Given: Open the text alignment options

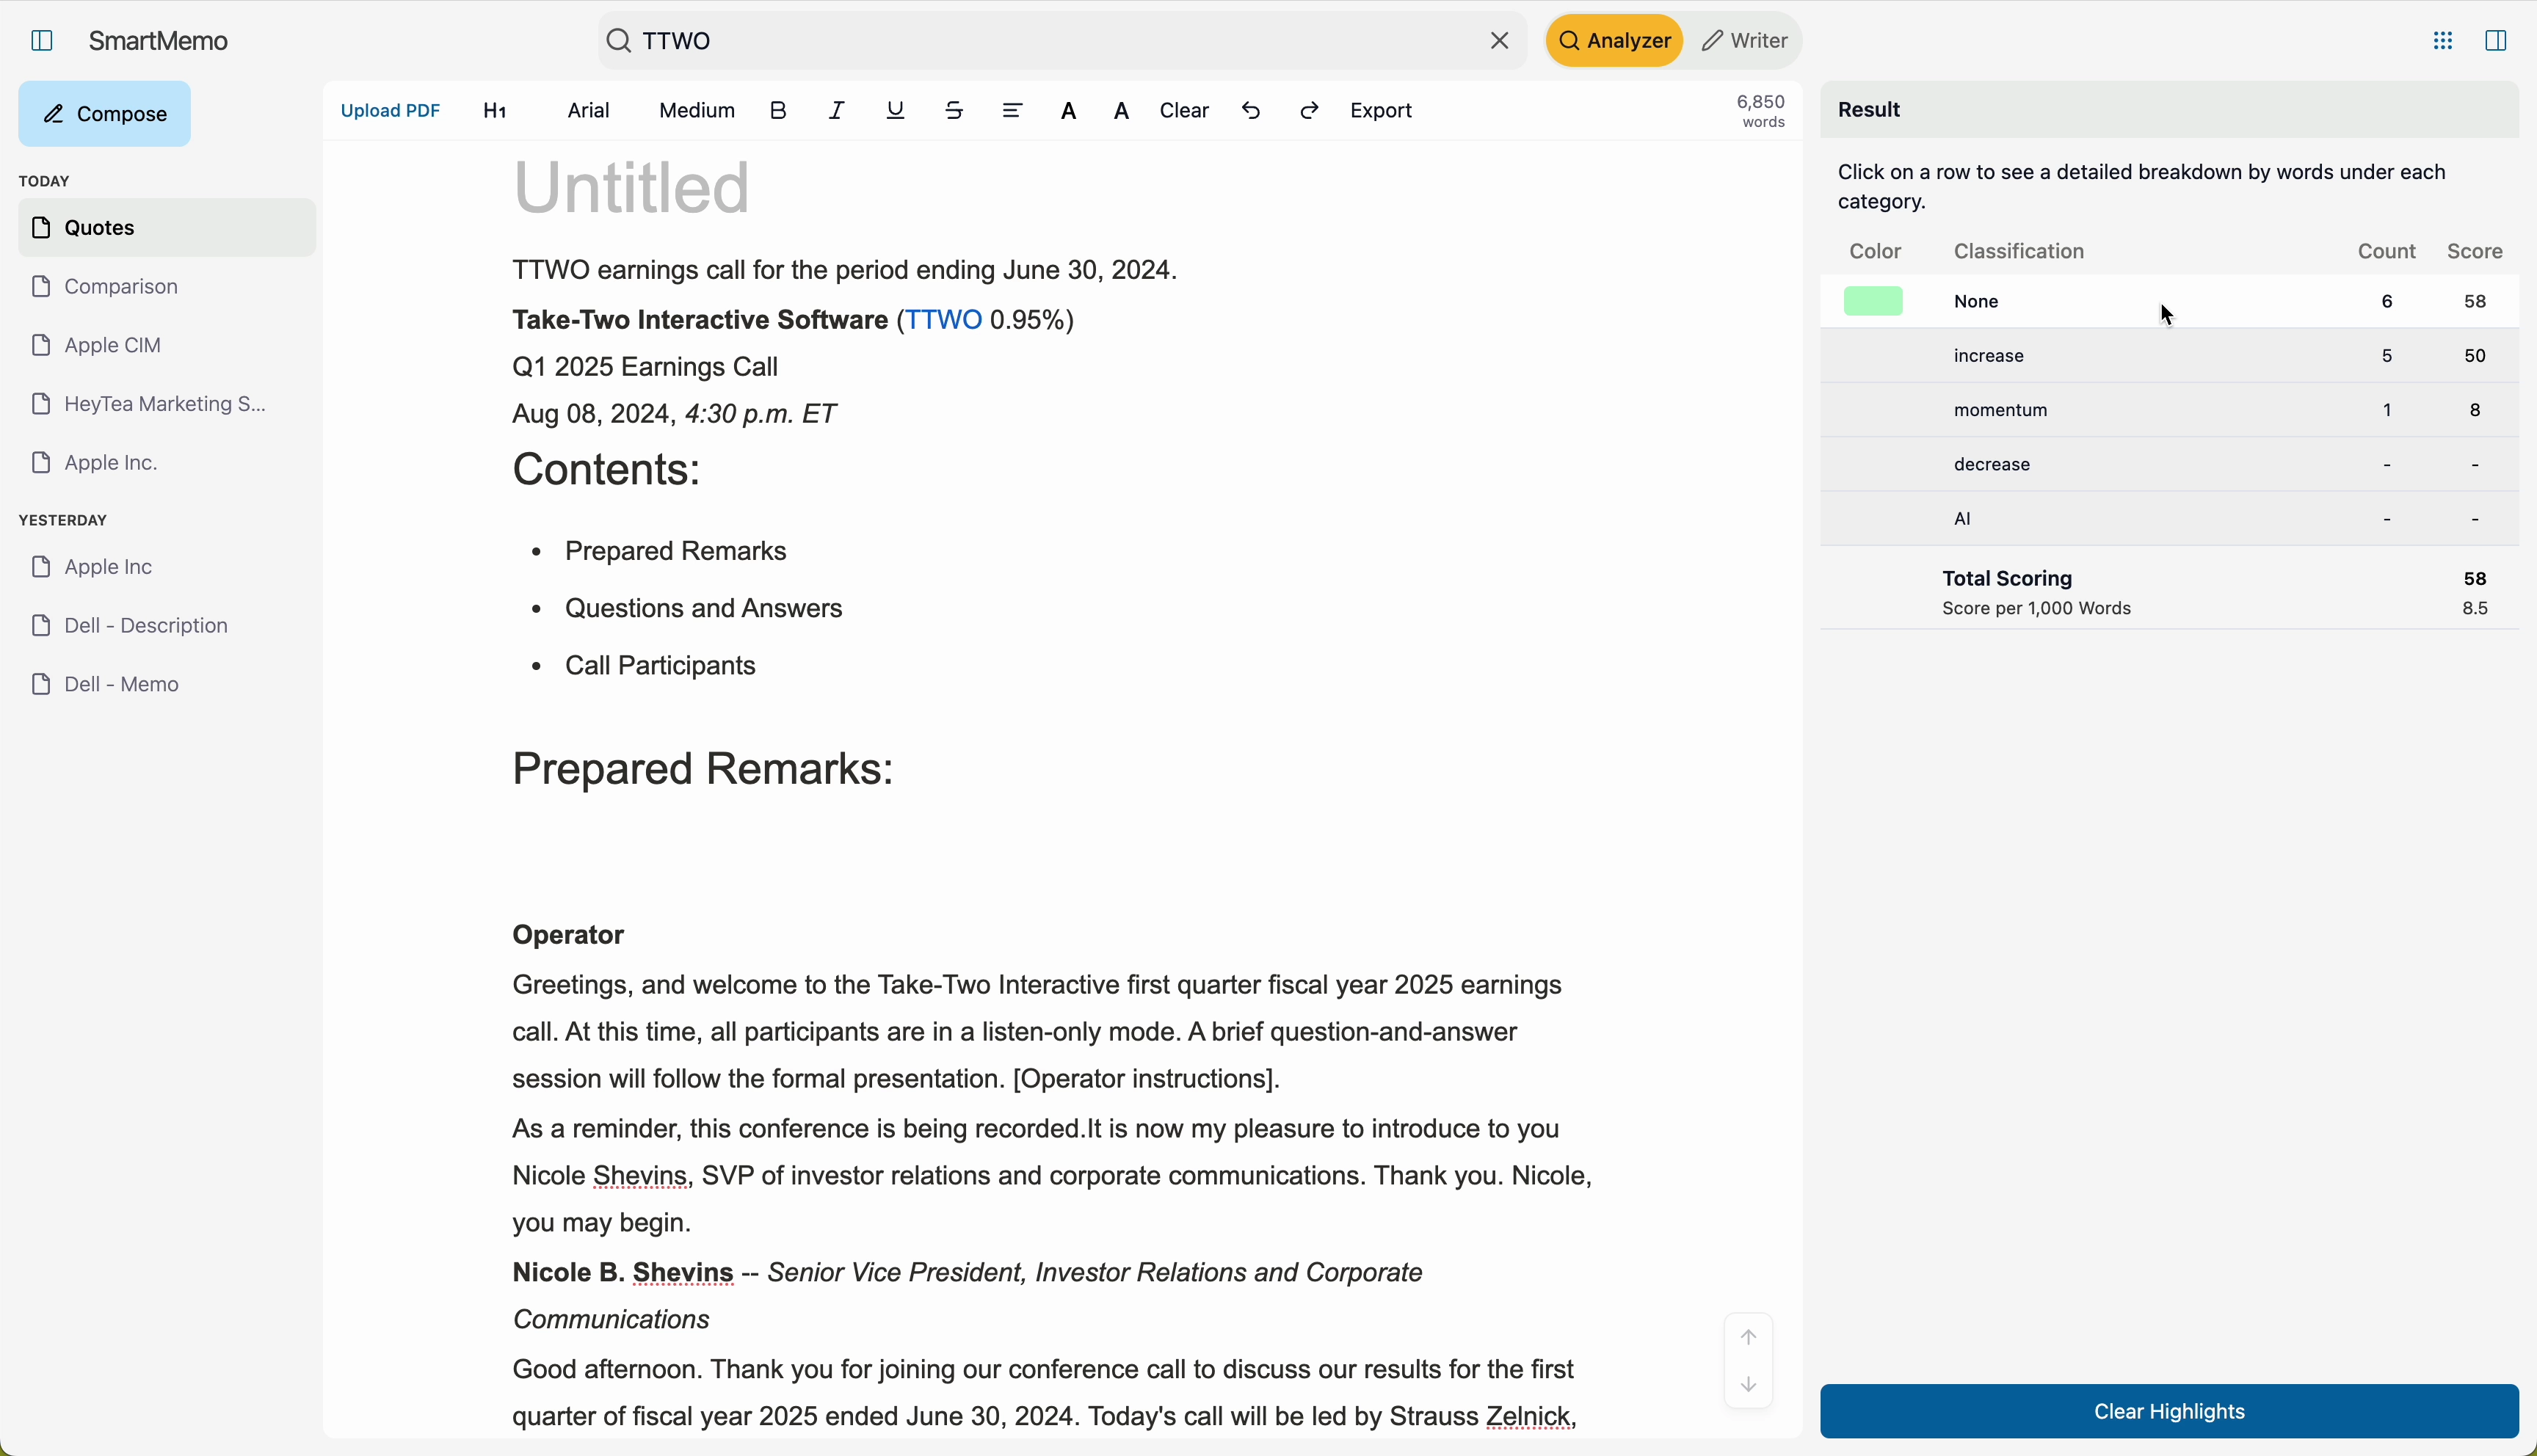Looking at the screenshot, I should (x=1012, y=111).
